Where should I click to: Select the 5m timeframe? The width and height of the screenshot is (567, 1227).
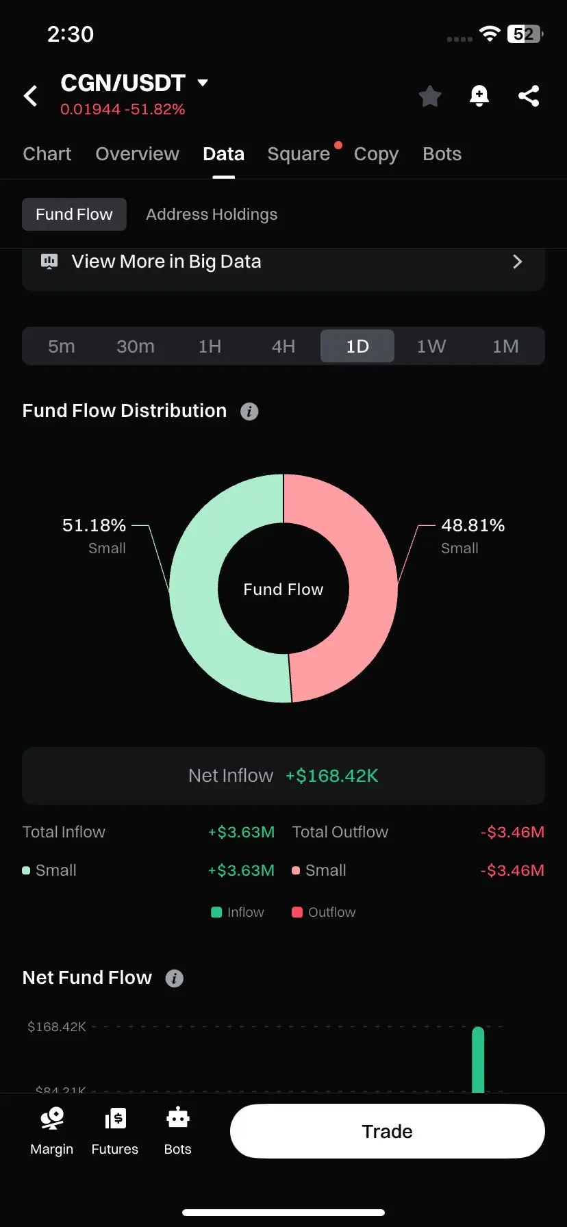click(62, 346)
